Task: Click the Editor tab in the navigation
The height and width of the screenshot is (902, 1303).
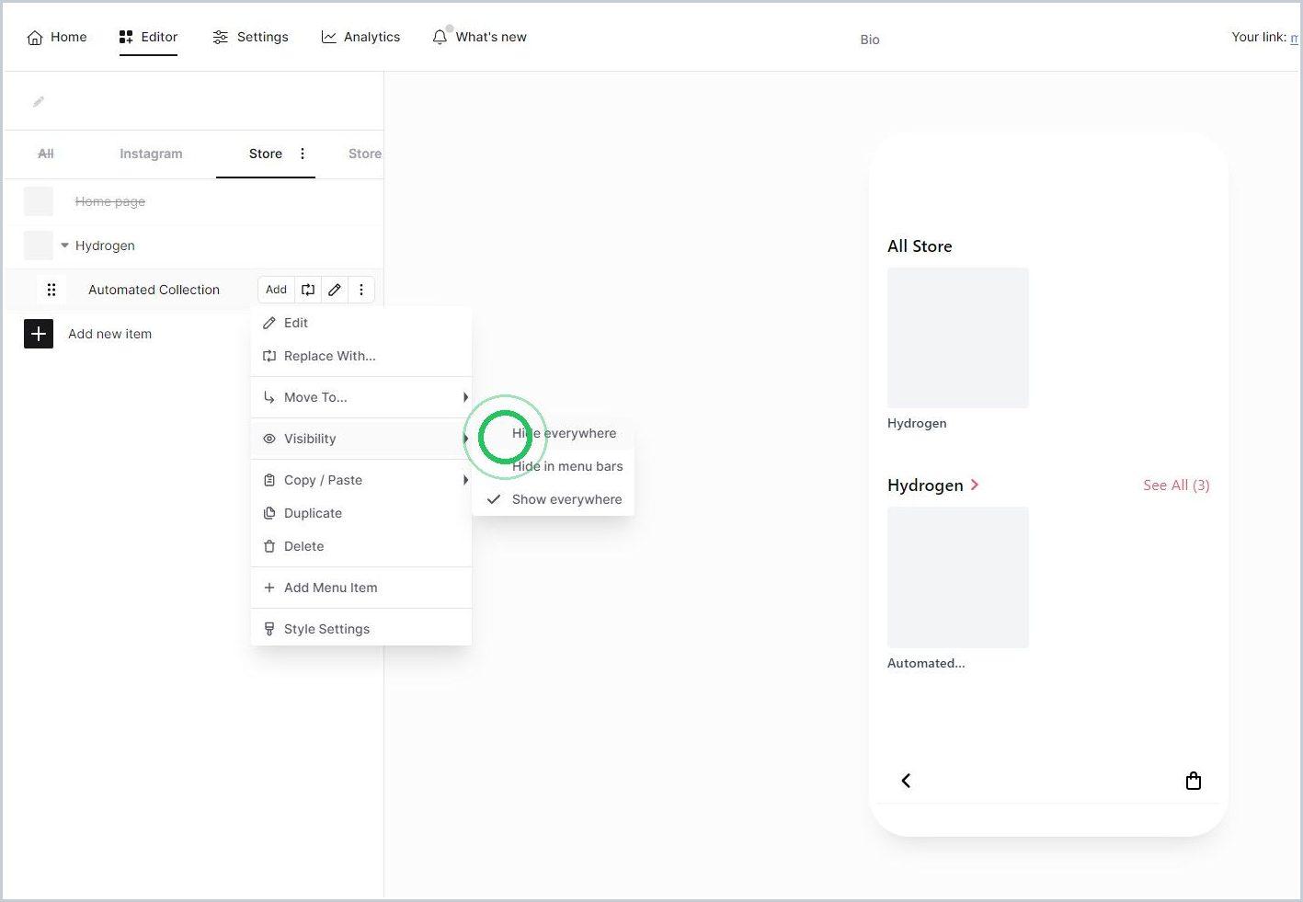Action: (x=148, y=37)
